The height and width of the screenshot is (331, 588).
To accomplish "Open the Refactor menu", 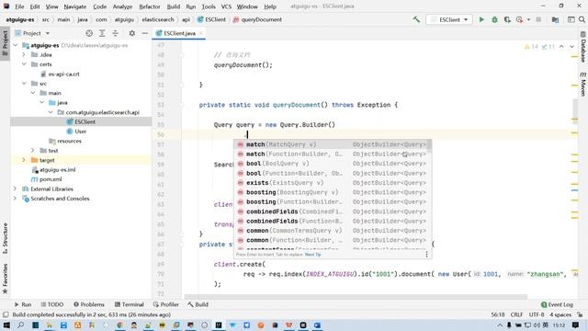I will click(x=149, y=6).
